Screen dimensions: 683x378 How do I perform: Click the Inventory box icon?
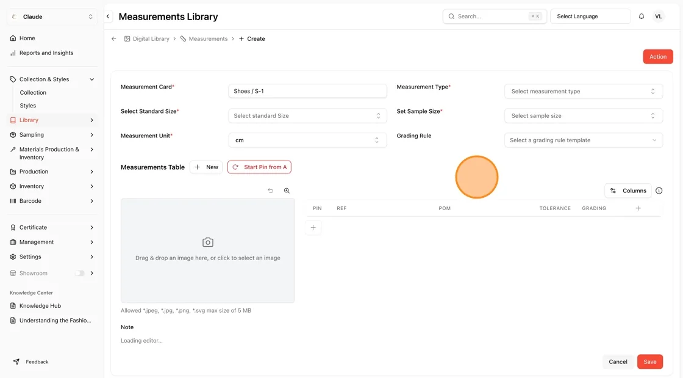13,186
